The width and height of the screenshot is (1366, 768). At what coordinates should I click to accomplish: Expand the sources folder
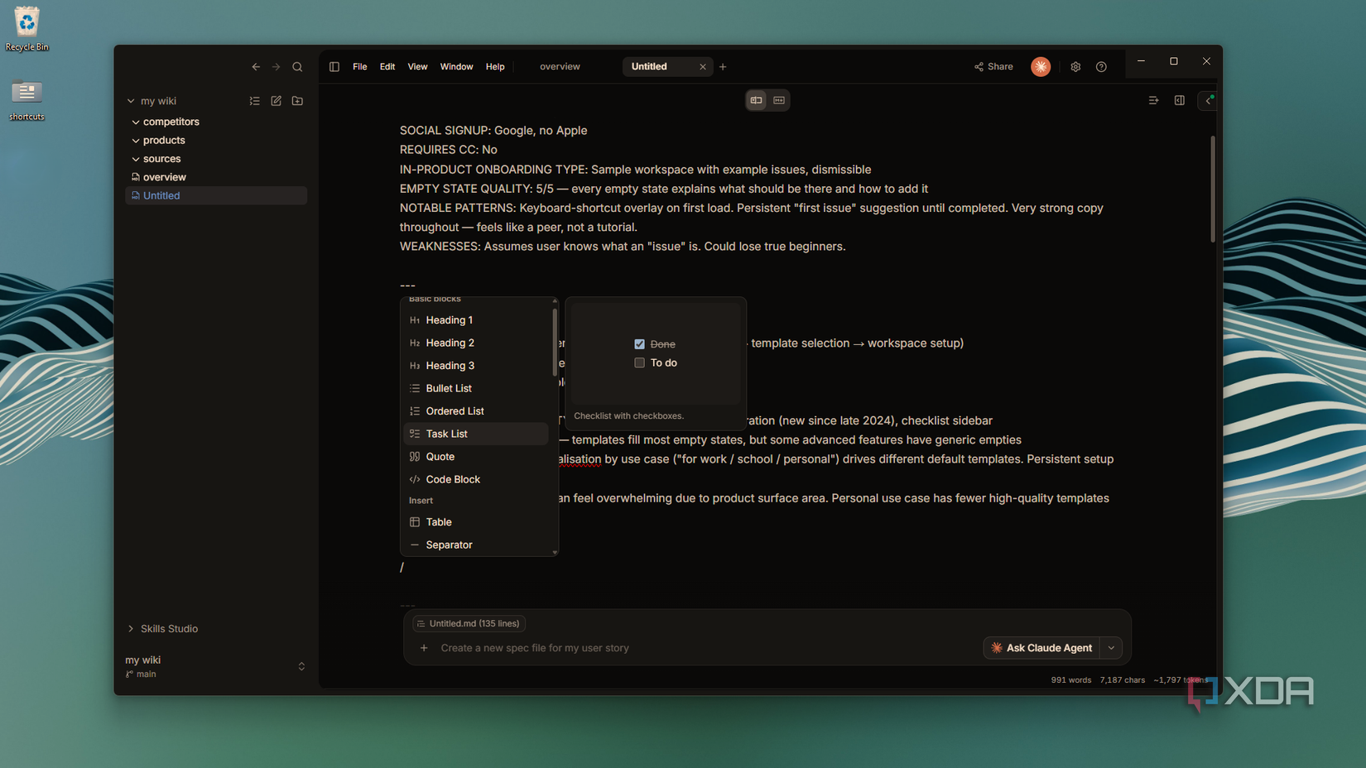[136, 159]
